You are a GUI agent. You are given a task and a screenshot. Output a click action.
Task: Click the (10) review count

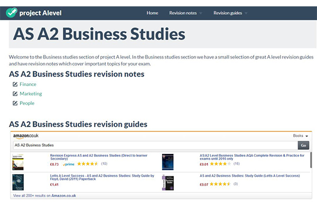pos(104,164)
